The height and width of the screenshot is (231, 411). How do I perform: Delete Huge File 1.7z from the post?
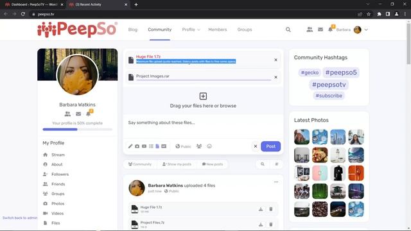tap(271, 209)
